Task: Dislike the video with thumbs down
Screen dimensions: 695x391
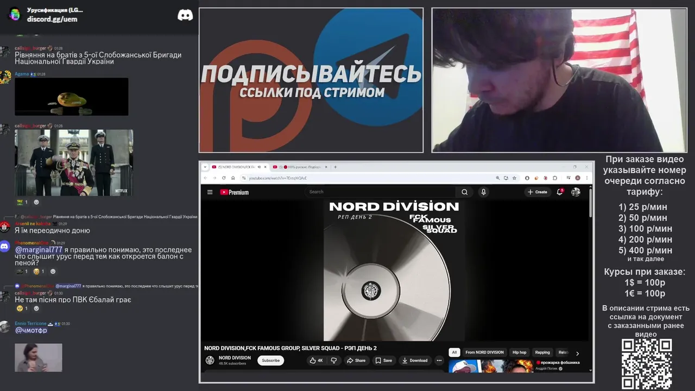Action: 334,361
